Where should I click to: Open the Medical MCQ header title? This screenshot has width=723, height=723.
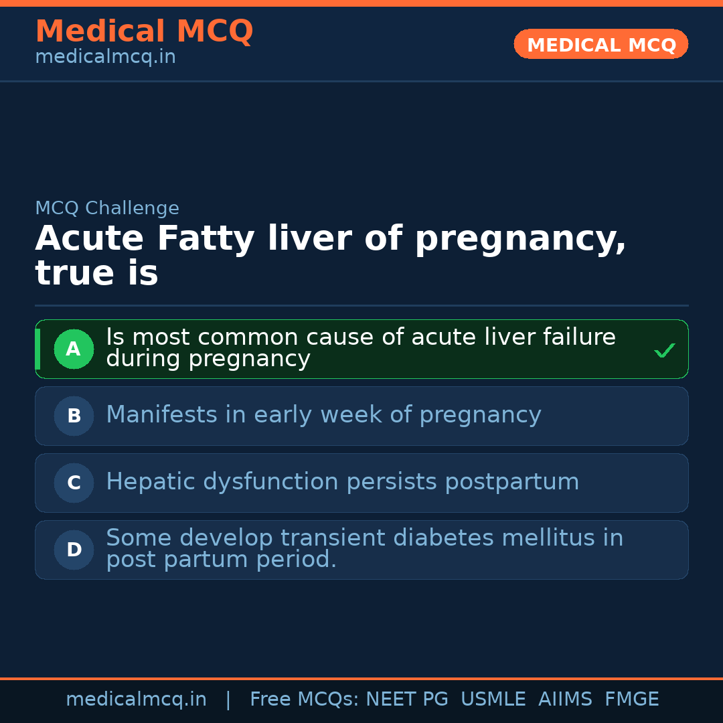[144, 31]
